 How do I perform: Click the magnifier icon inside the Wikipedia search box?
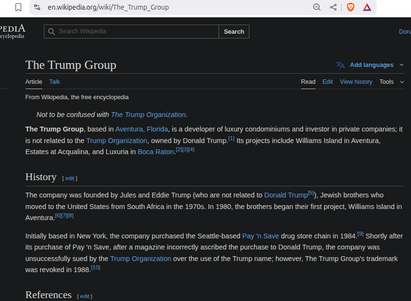52,32
